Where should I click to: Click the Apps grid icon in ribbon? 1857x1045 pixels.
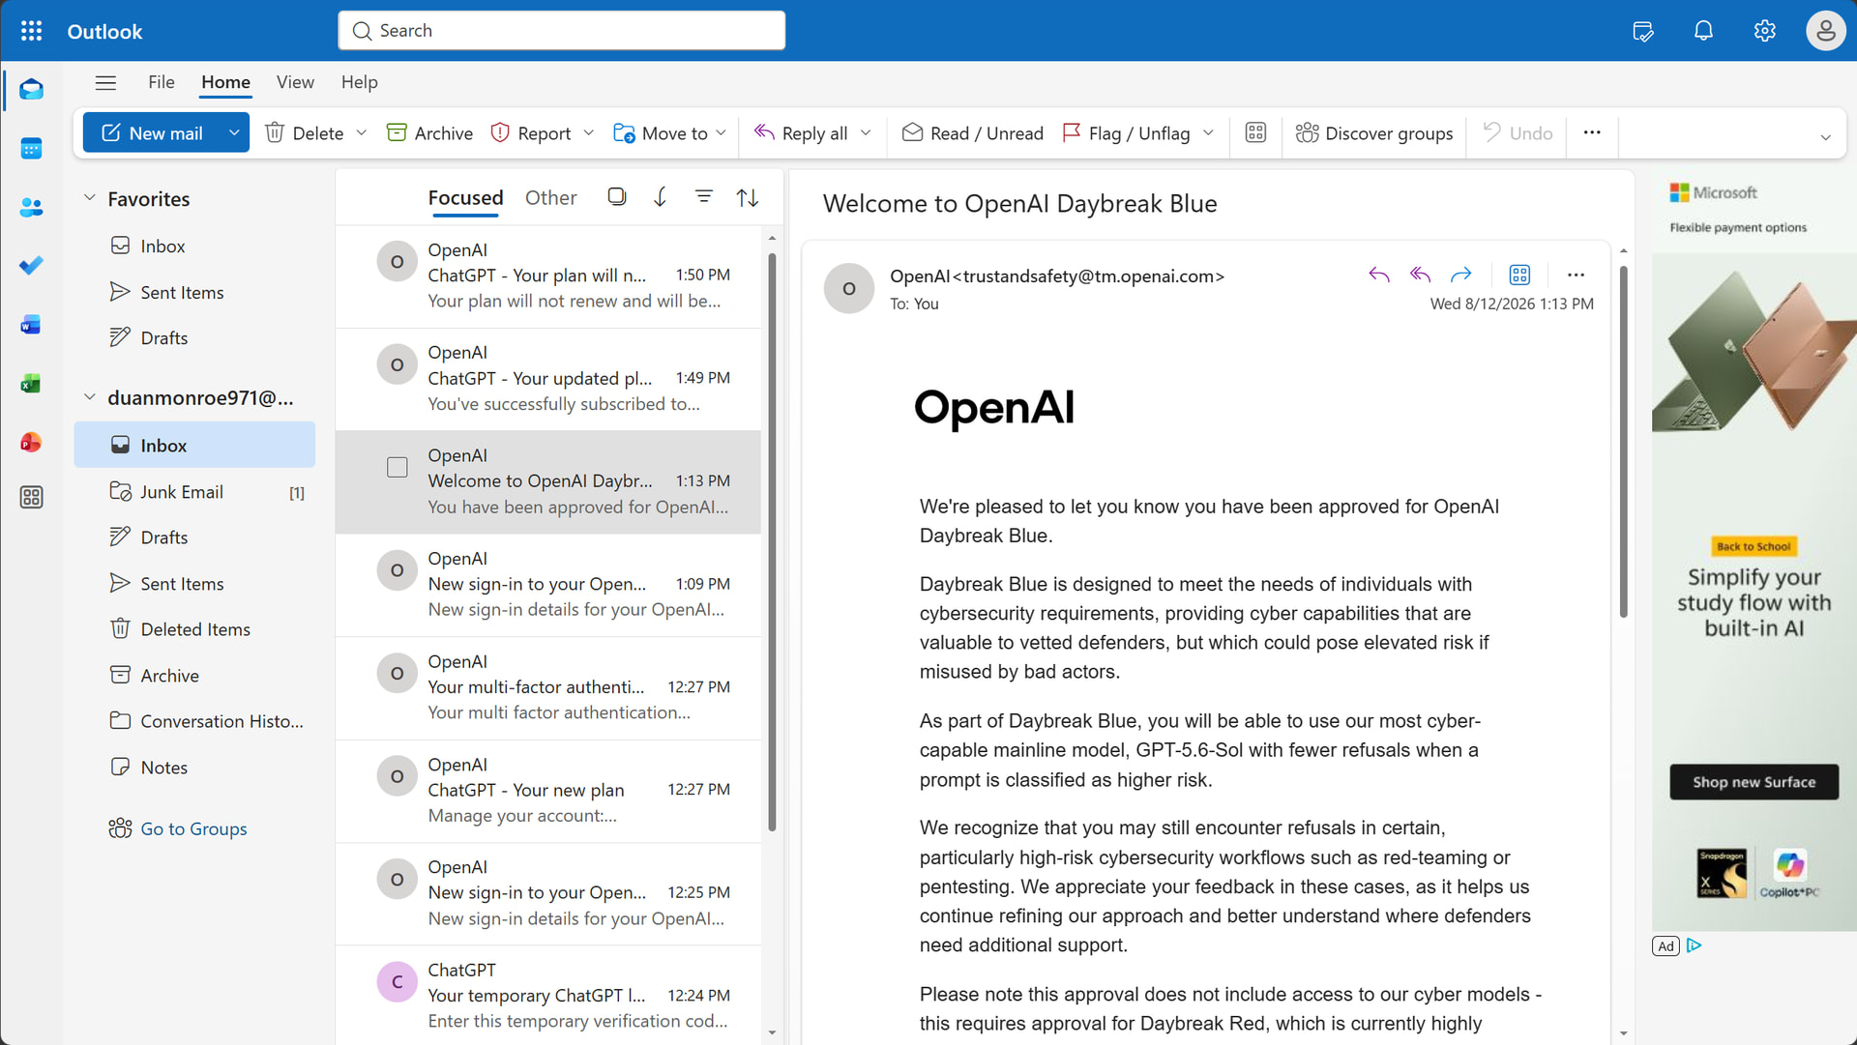(x=1255, y=133)
